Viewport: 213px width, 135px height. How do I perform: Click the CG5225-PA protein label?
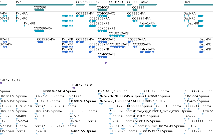[85, 39]
